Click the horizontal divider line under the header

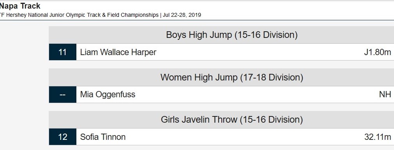pos(197,20)
